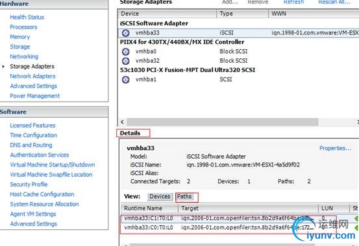
Task: Open Security Profile settings
Action: point(29,184)
